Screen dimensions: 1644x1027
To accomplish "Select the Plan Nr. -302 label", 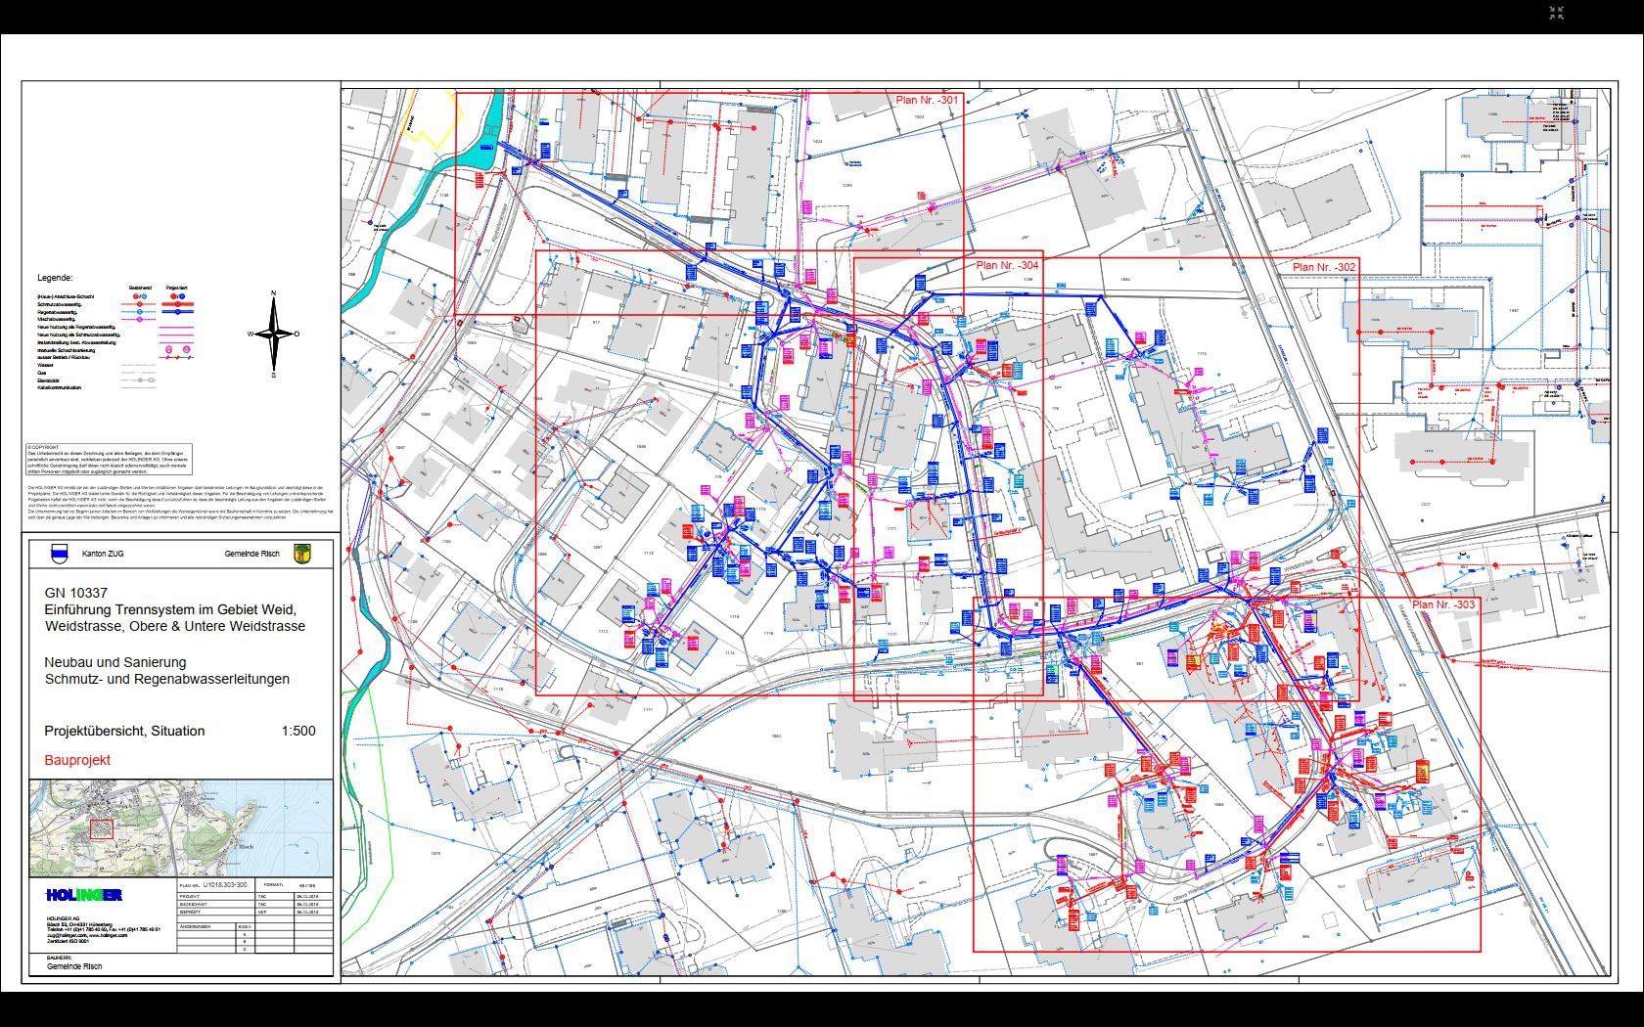I will pyautogui.click(x=1323, y=267).
